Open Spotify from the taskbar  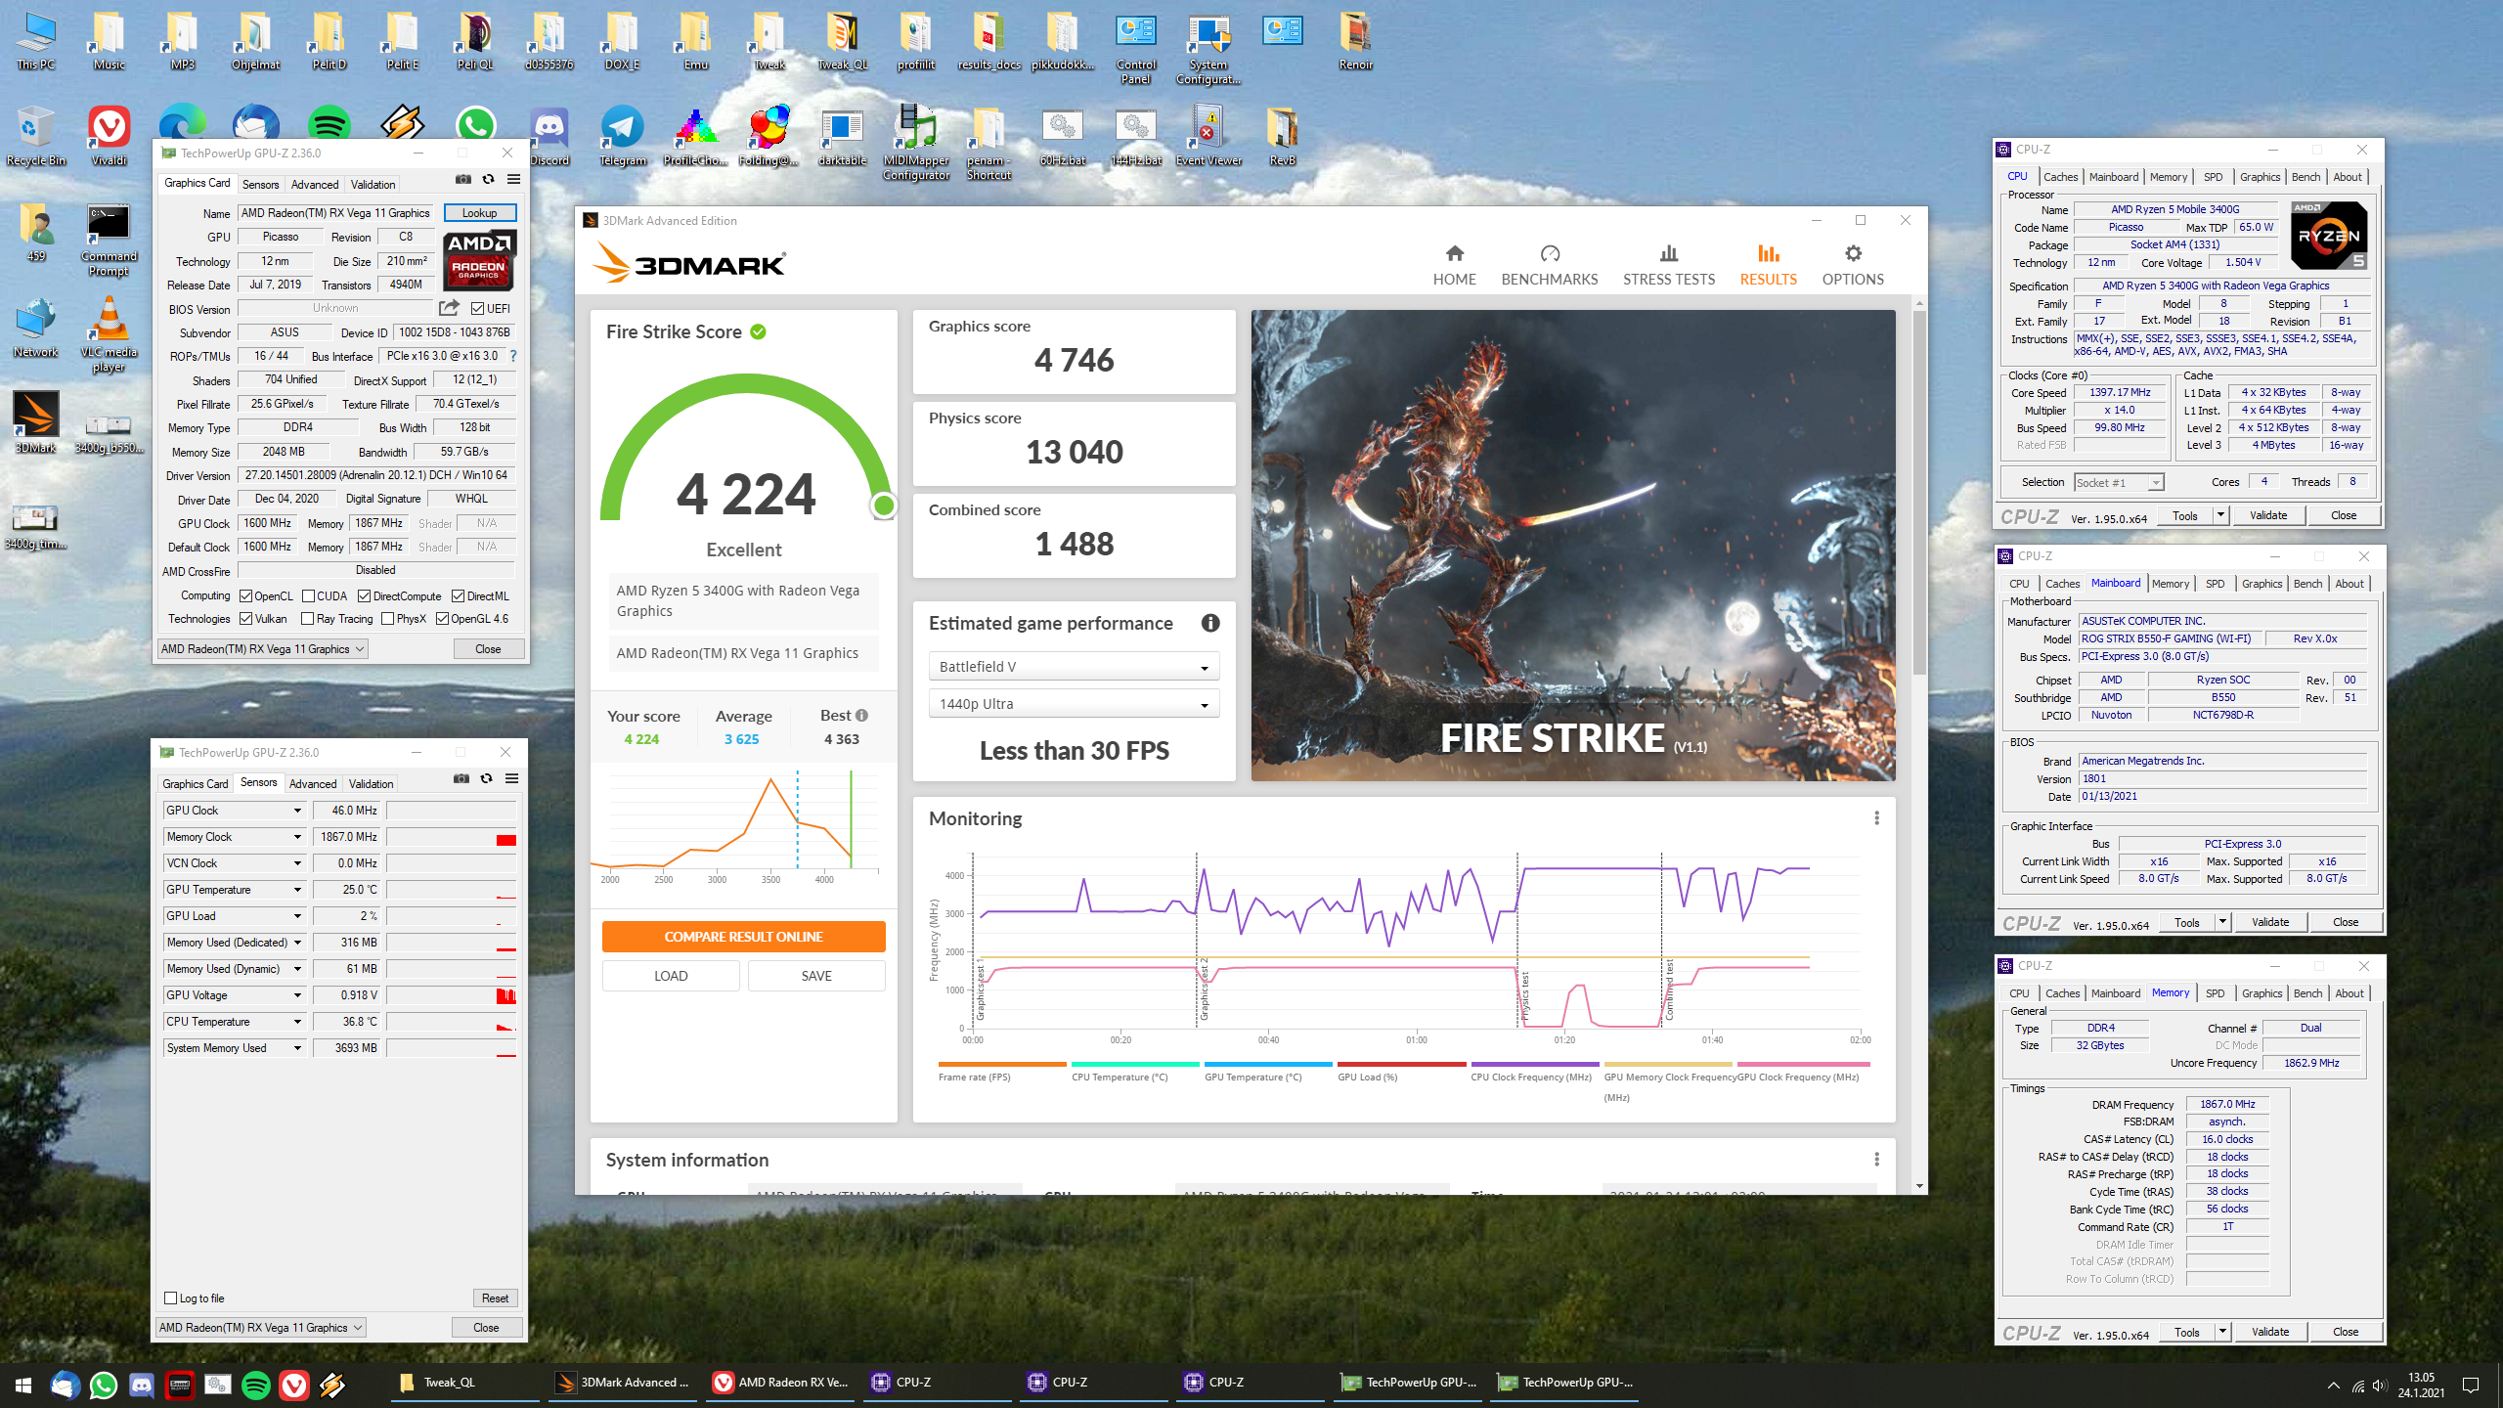[256, 1385]
